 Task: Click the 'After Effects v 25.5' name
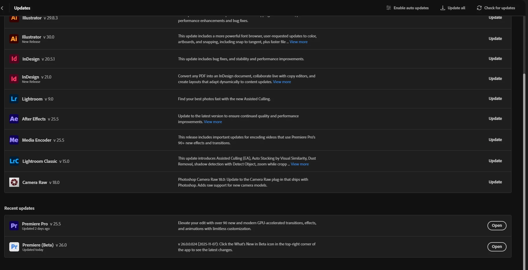pos(40,119)
